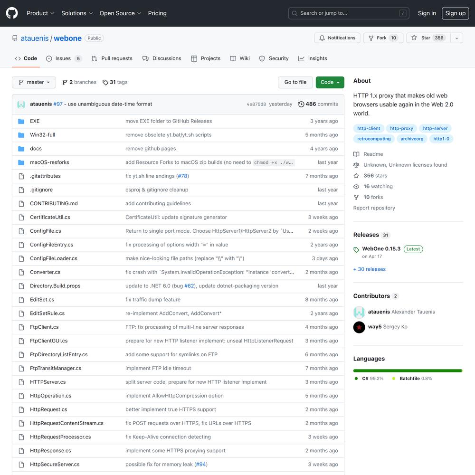Click the C# 99.2% language entry
The height and width of the screenshot is (475, 475).
(369, 379)
